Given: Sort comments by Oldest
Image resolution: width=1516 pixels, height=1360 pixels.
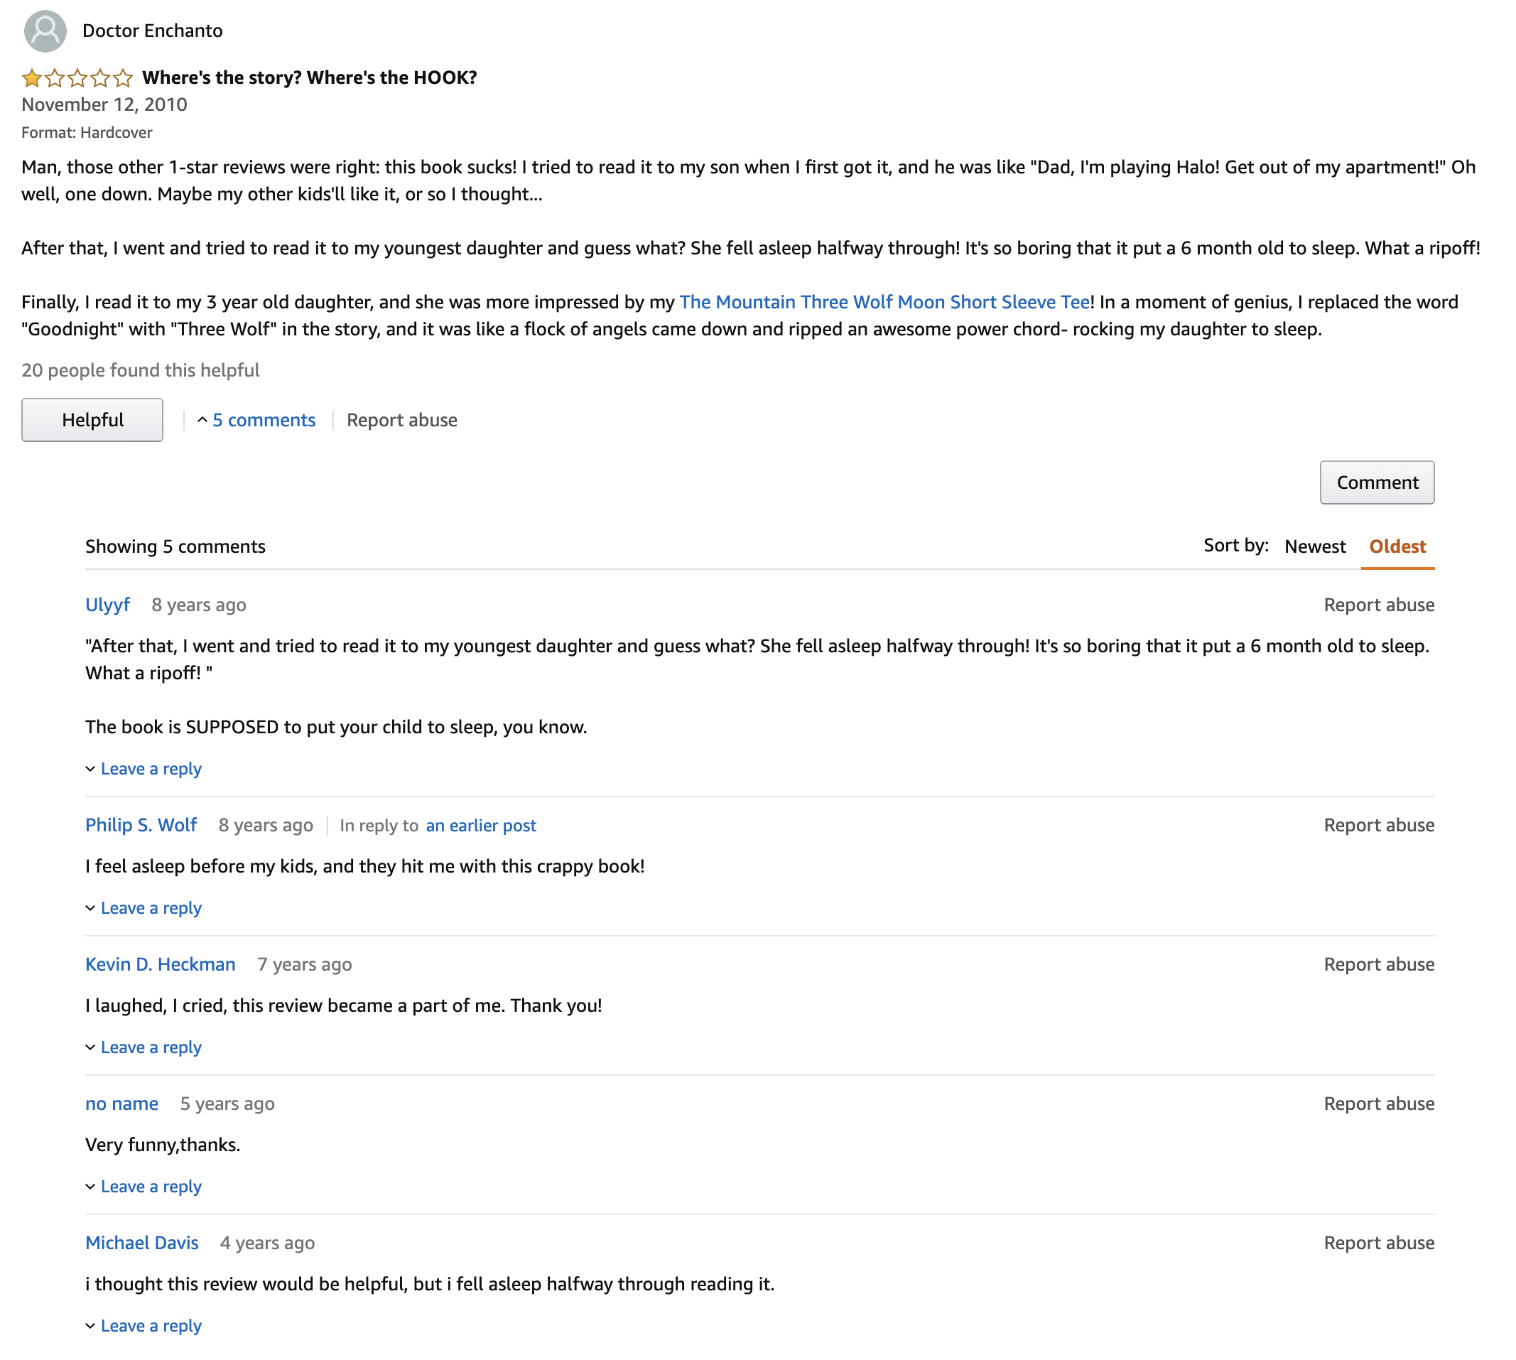Looking at the screenshot, I should (1397, 546).
